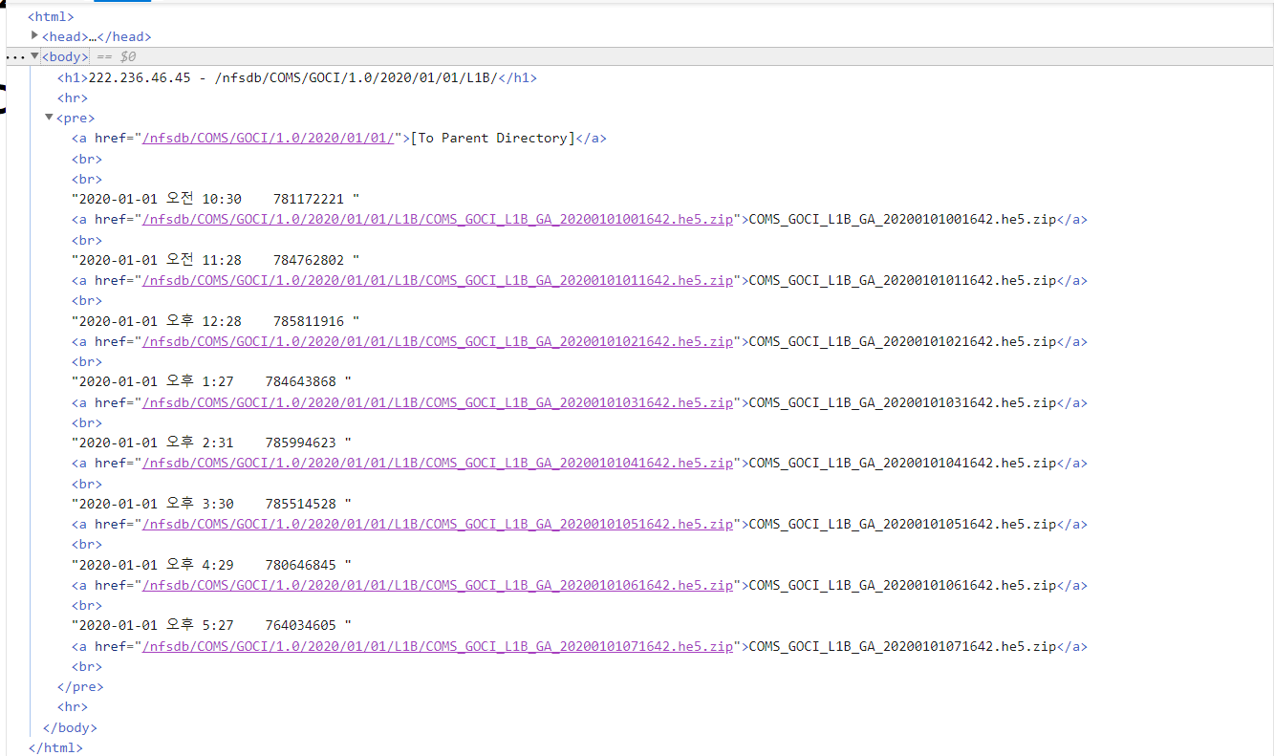Open href link for 20200101031642.he5.zip
The image size is (1274, 756).
tap(438, 403)
